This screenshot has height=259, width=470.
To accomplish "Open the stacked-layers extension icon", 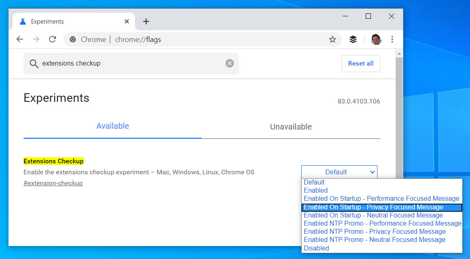I will (353, 39).
